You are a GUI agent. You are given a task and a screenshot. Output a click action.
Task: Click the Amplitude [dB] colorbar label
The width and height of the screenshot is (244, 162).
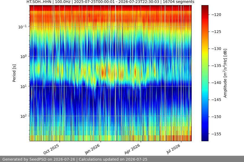coord(225,73)
